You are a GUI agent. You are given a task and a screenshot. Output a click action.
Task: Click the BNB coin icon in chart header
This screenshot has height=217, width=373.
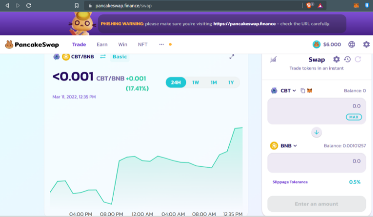pyautogui.click(x=66, y=57)
